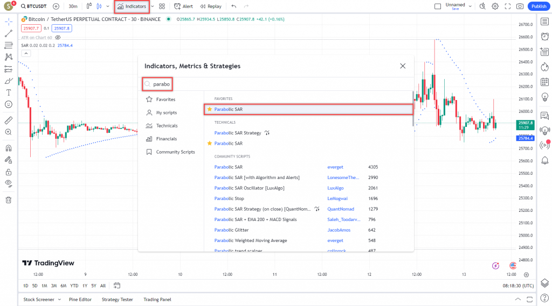Viewport: 552px width, 306px height.
Task: Open the BTCUSDT symbol search
Action: tap(34, 6)
